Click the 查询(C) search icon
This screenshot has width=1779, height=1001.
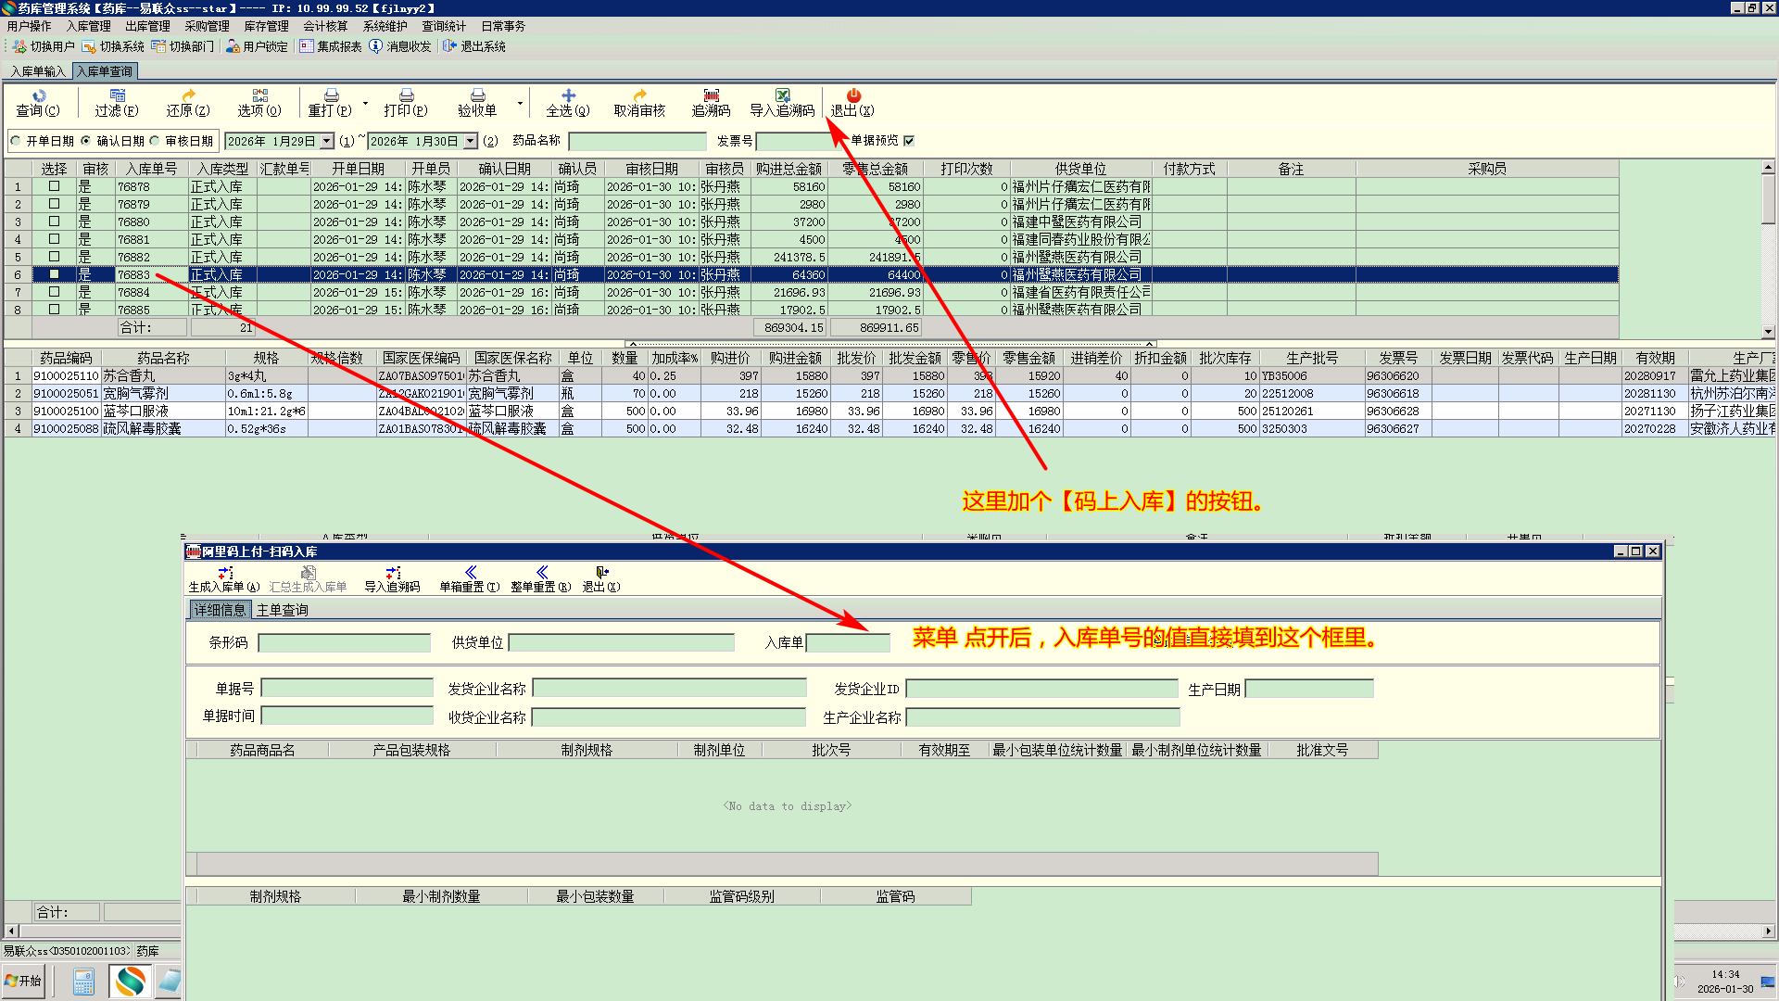(x=39, y=95)
